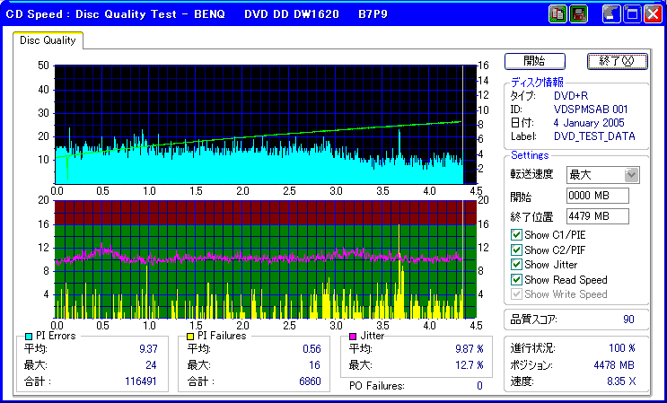
Task: Click the ディスク情報 group heading
Action: [x=538, y=83]
